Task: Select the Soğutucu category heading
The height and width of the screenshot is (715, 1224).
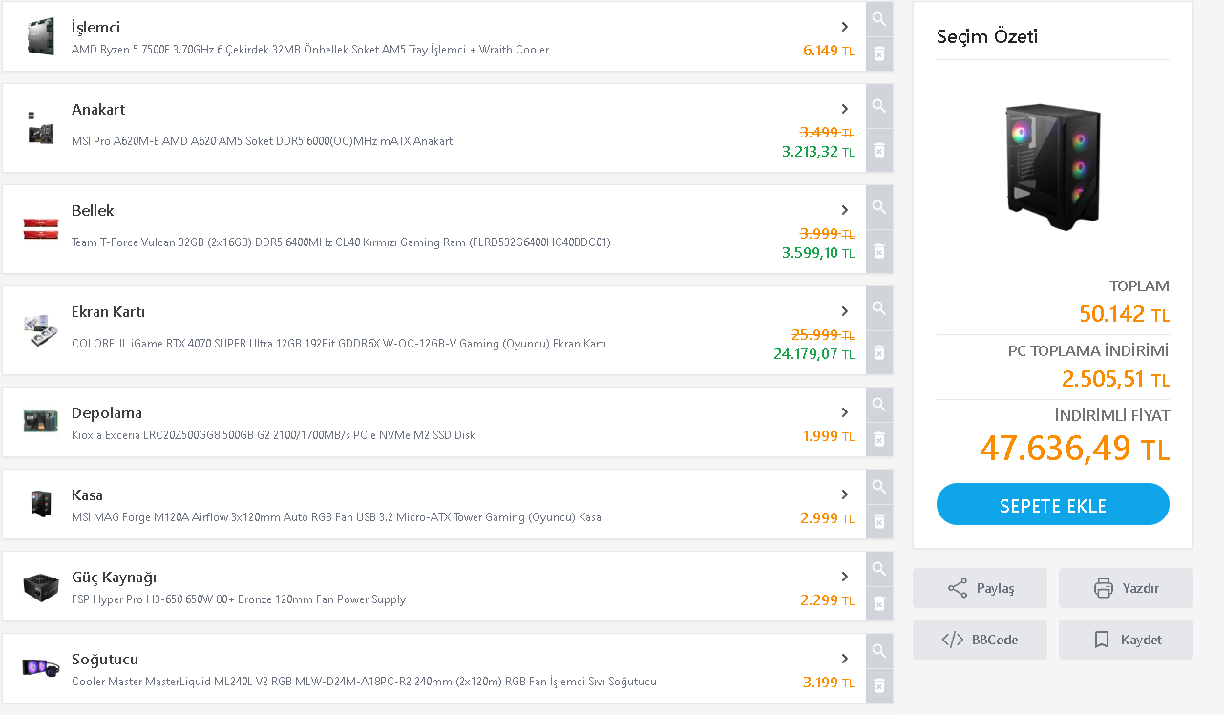Action: (x=105, y=659)
